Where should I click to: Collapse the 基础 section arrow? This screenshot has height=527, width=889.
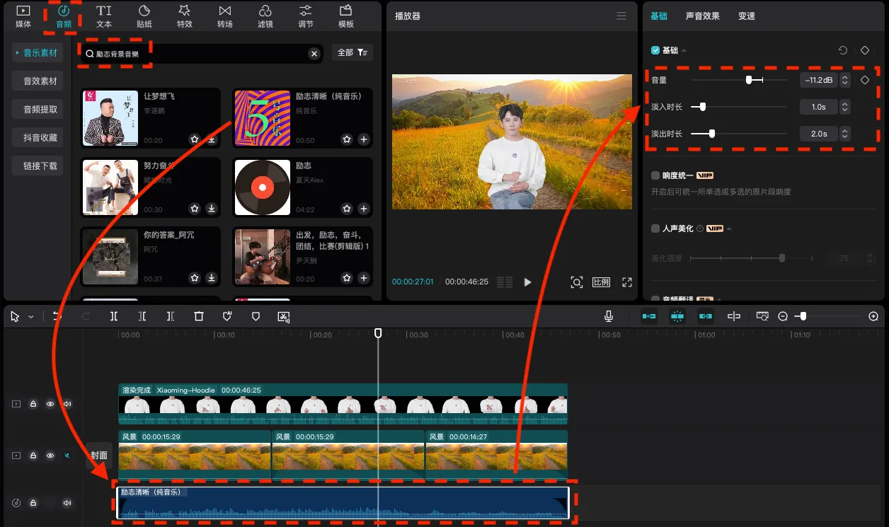684,50
